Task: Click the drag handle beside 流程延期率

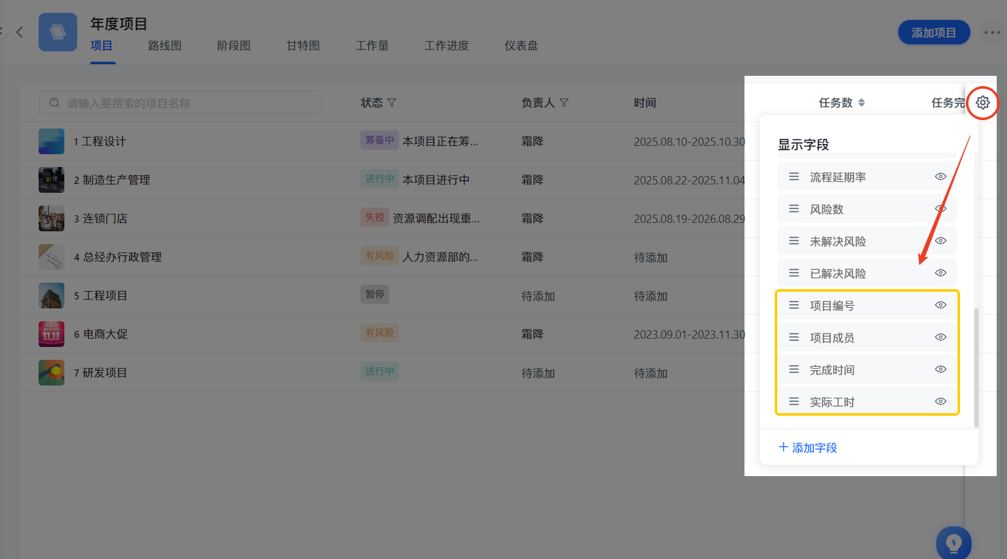Action: [793, 175]
